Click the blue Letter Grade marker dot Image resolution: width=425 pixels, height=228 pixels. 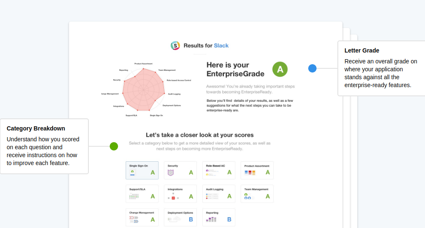coord(312,68)
